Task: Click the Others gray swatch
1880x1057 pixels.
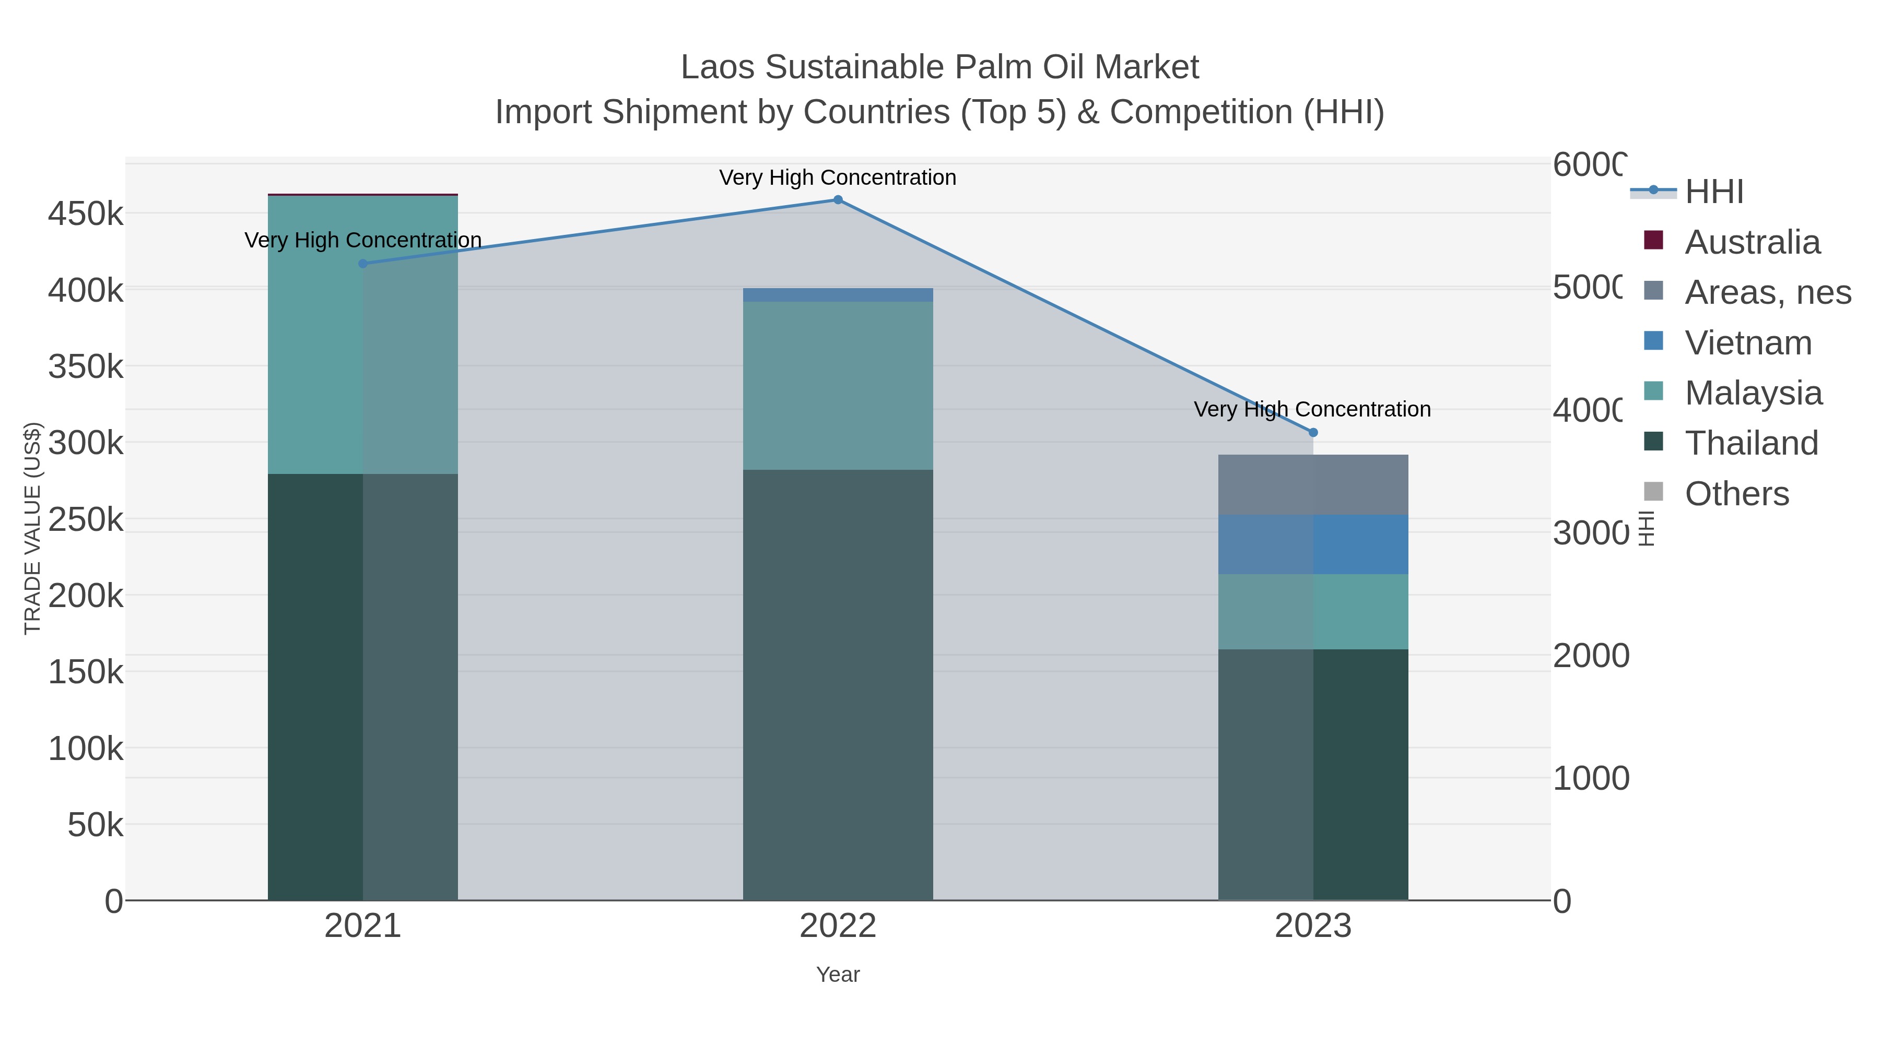Action: (1653, 492)
